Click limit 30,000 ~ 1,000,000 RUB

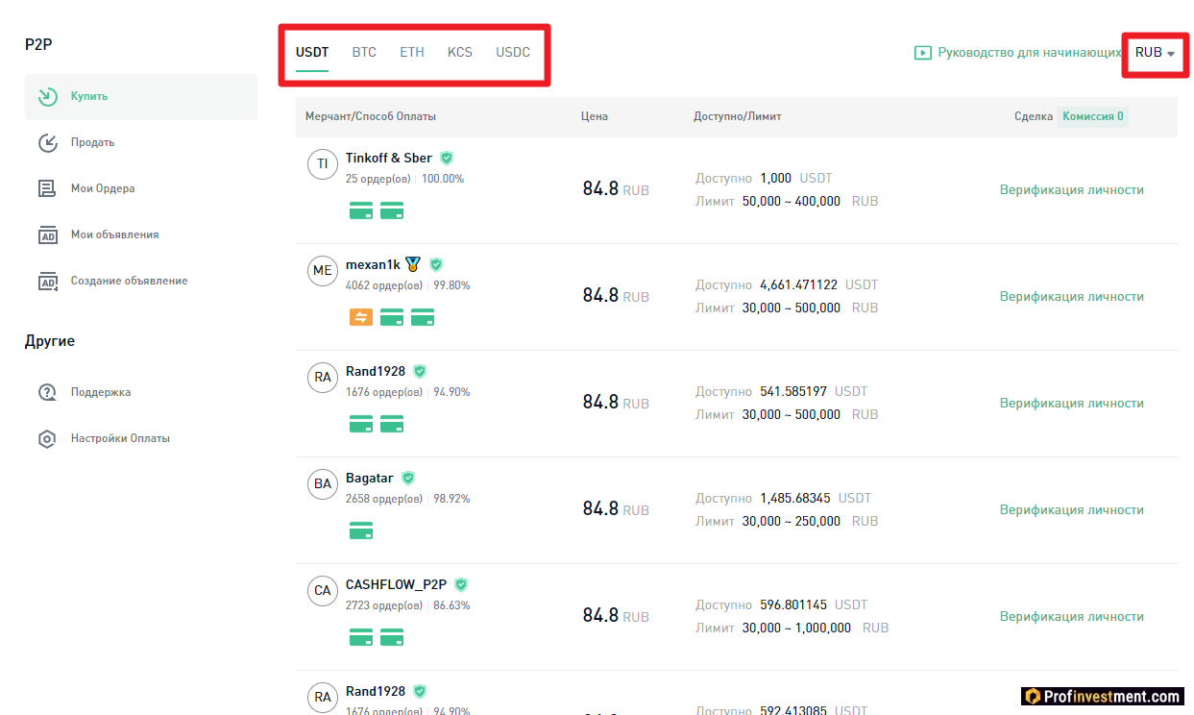coord(816,628)
